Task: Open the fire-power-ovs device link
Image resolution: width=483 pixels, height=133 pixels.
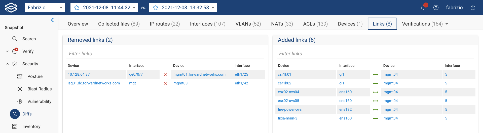Action: [289, 109]
